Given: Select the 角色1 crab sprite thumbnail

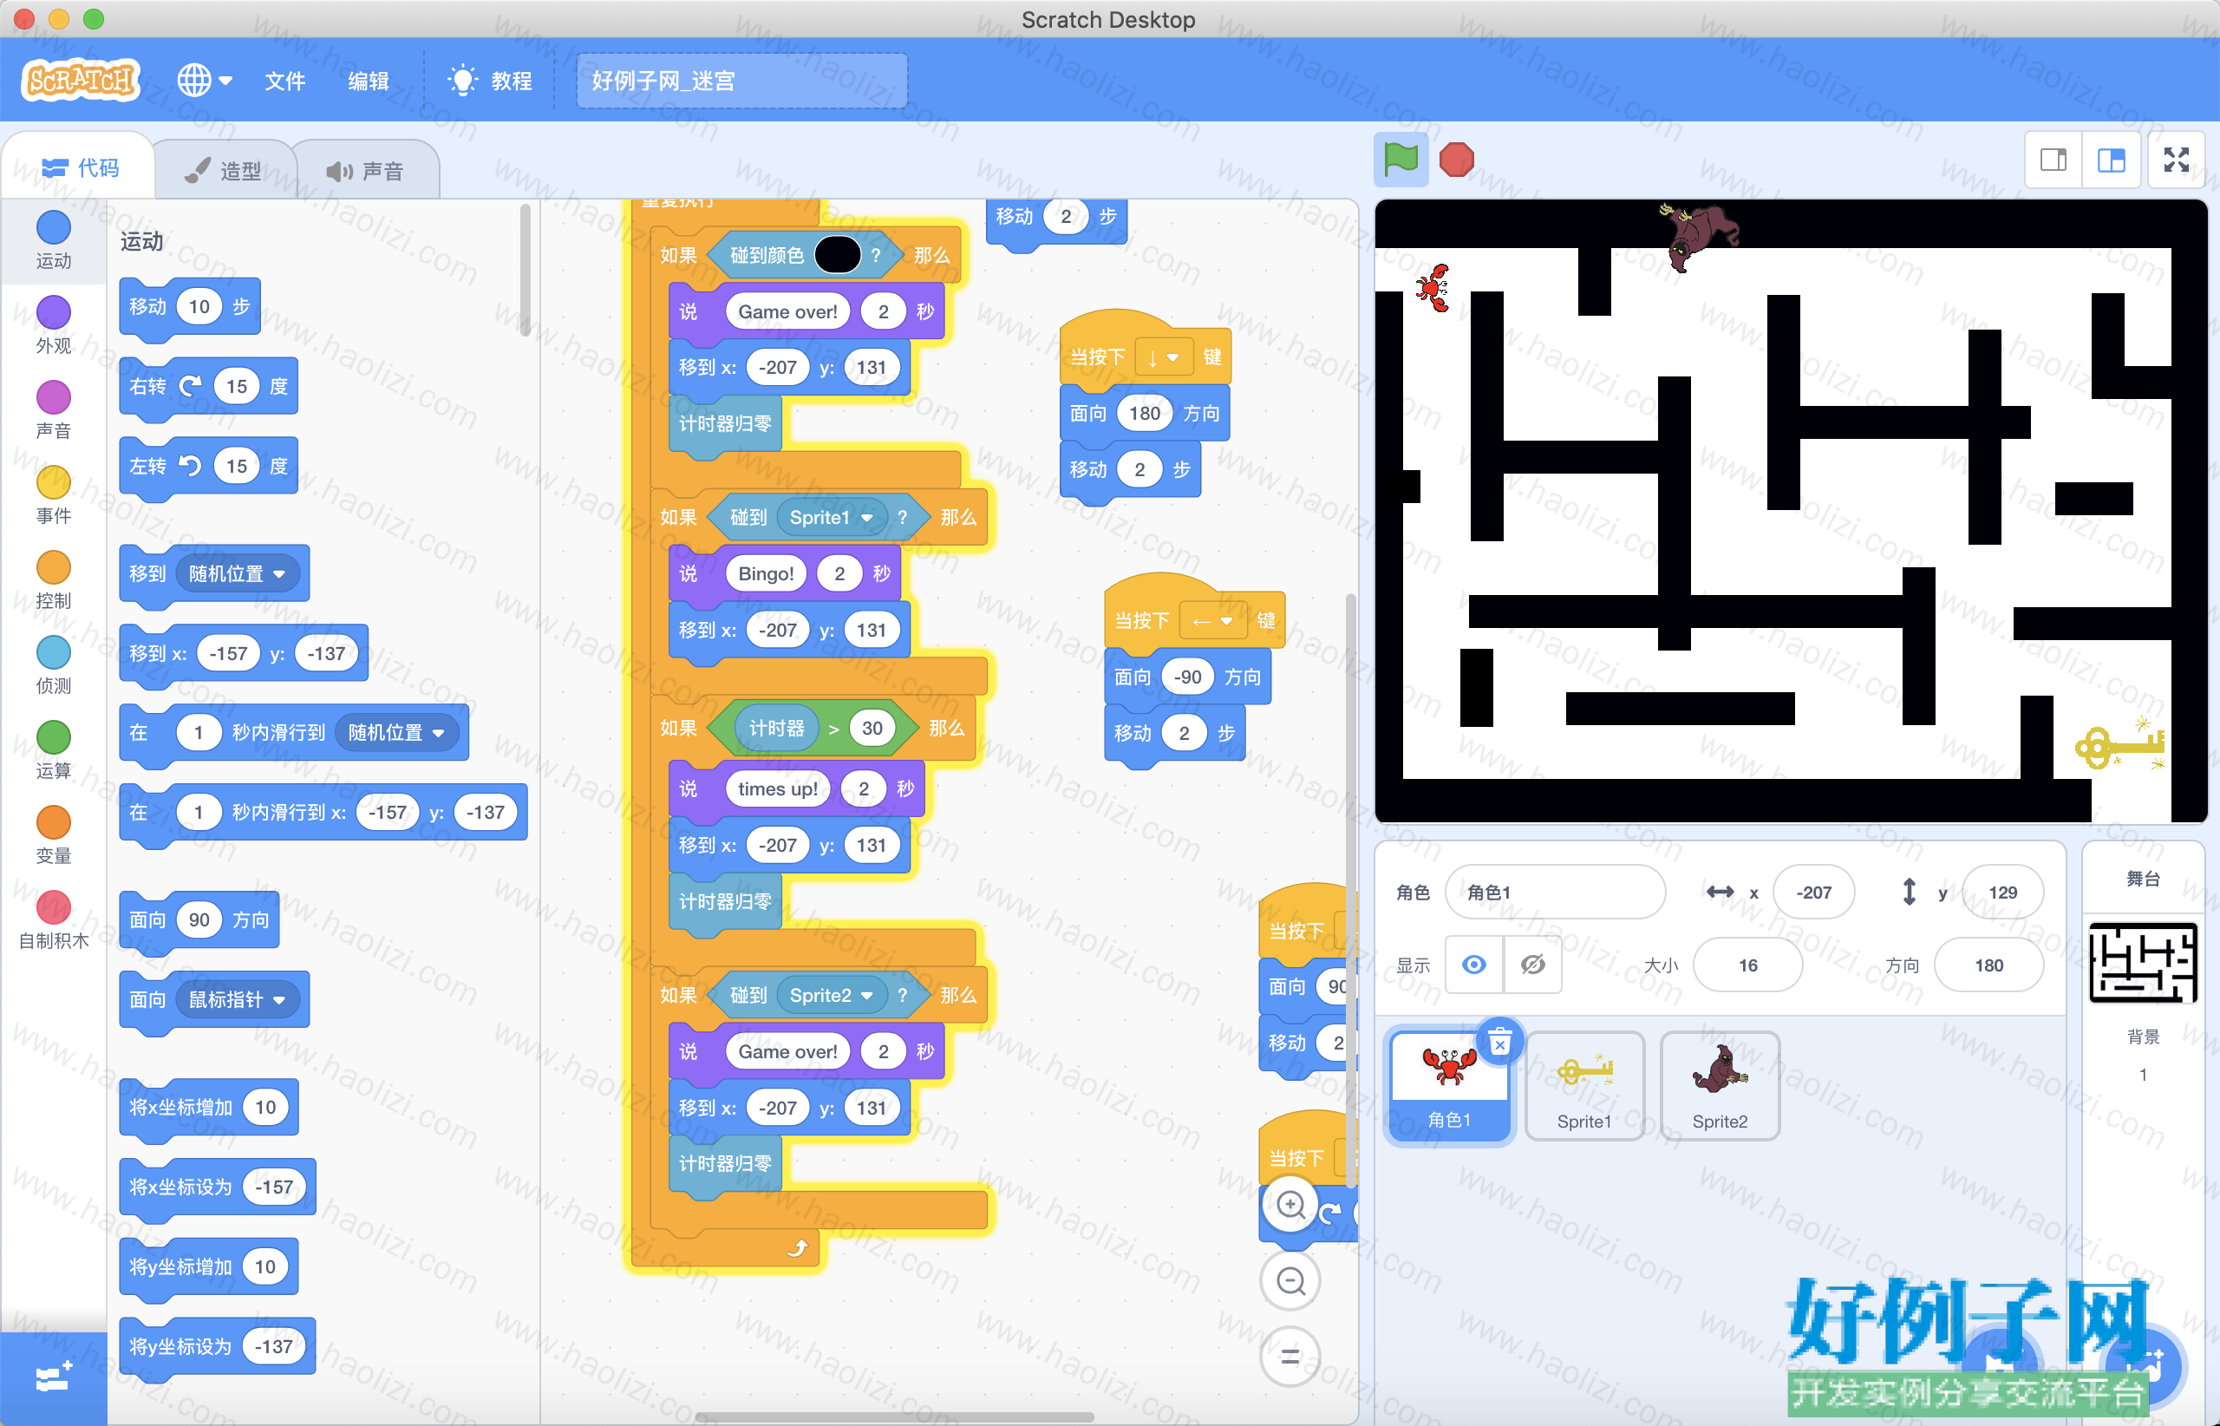Looking at the screenshot, I should coord(1449,1086).
